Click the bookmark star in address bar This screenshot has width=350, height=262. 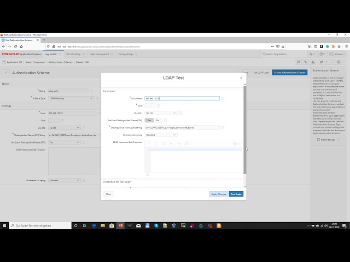[283, 46]
